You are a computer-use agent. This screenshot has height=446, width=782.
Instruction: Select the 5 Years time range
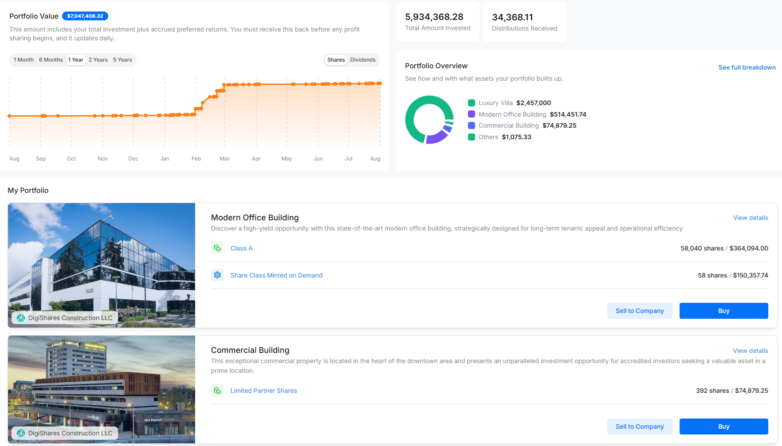click(x=122, y=60)
